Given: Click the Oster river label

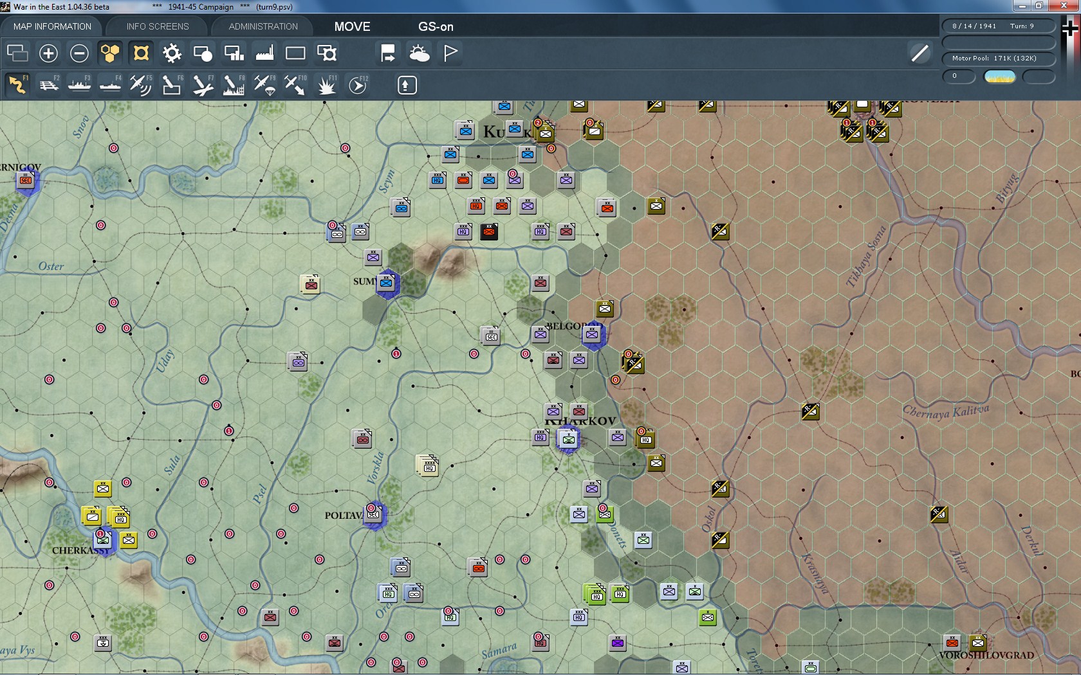Looking at the screenshot, I should [x=51, y=266].
